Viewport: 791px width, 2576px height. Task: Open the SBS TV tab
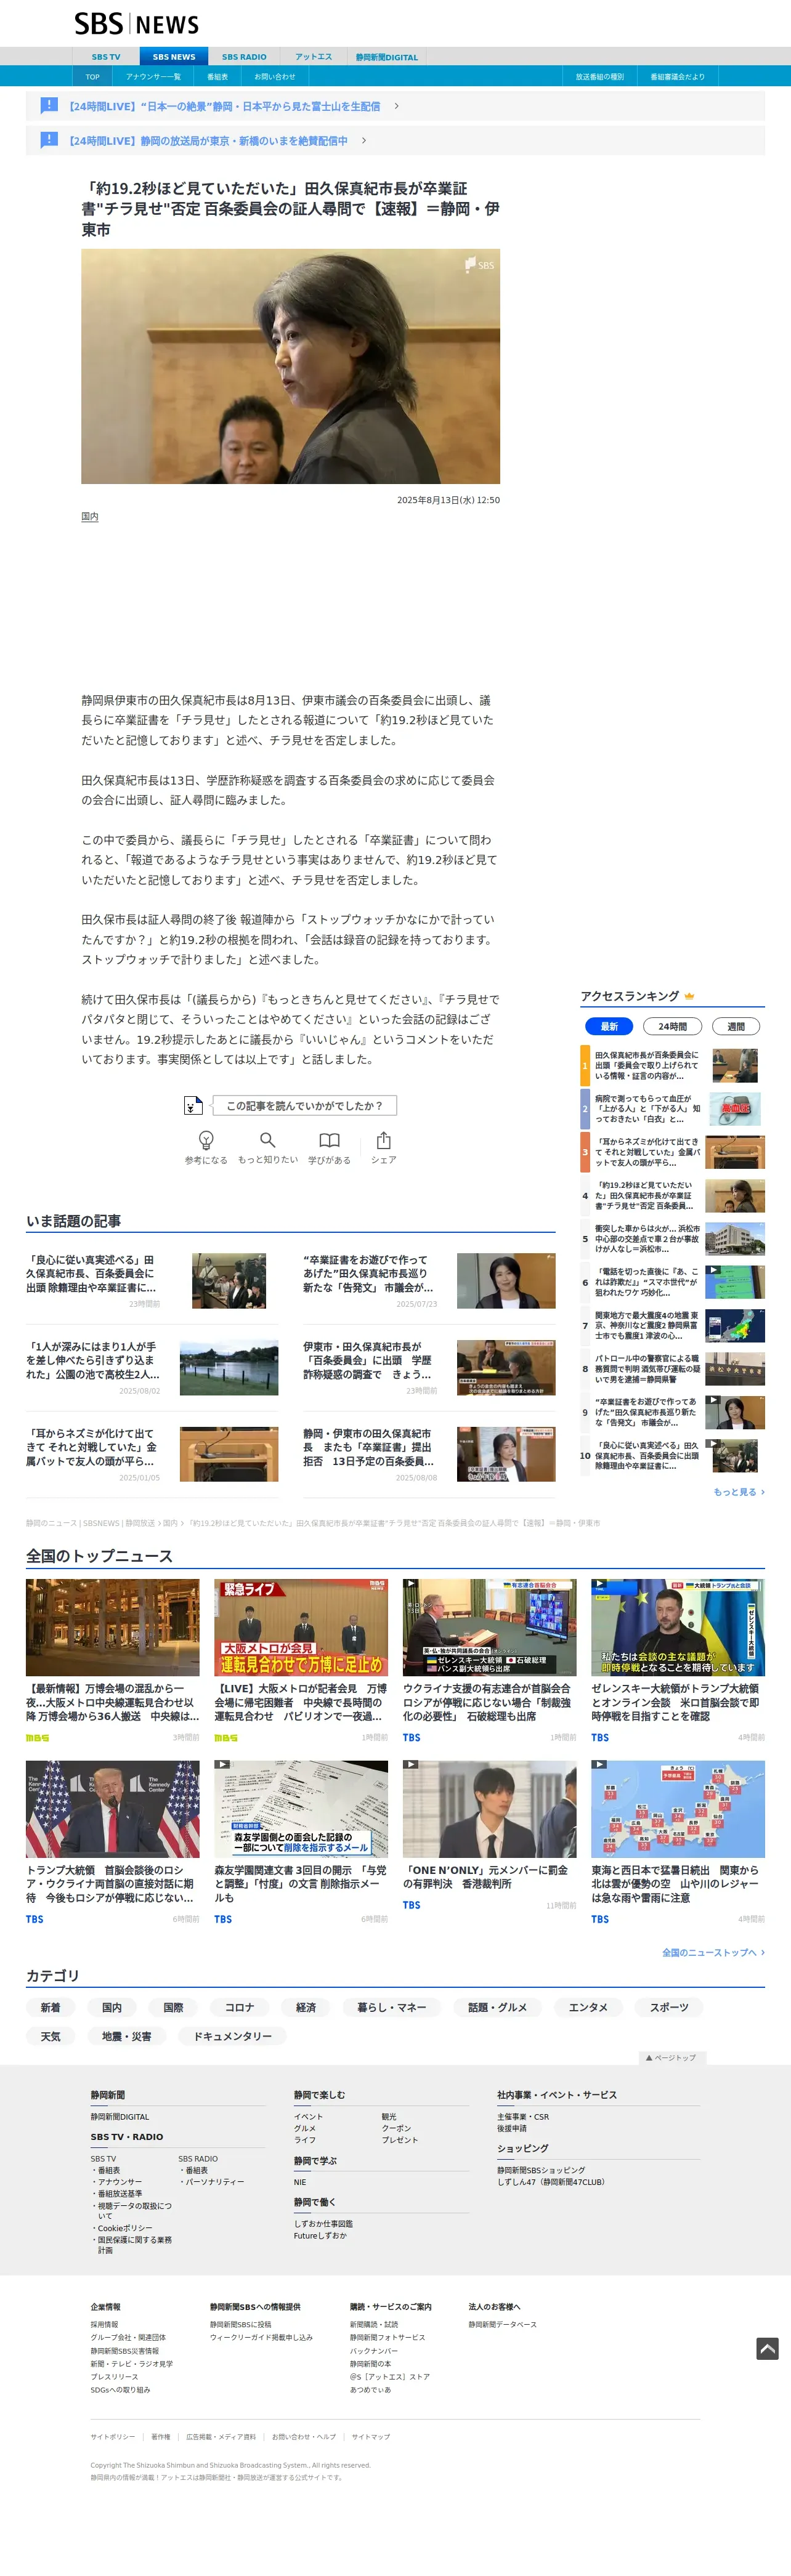click(x=106, y=57)
